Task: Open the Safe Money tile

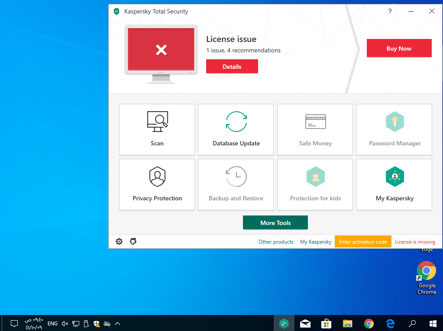Action: (x=315, y=129)
